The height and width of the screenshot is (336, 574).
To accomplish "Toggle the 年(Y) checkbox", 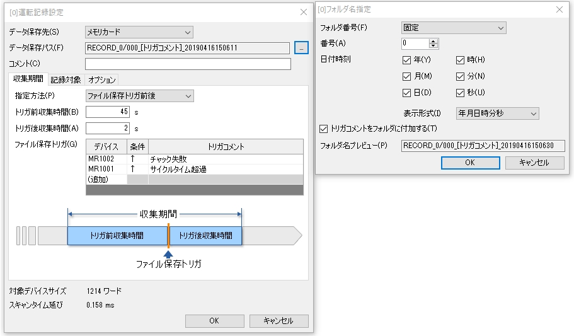I will tap(407, 60).
